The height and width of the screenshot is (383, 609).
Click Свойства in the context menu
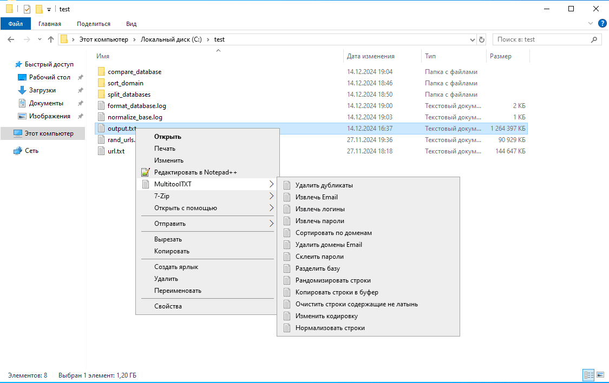(x=168, y=306)
